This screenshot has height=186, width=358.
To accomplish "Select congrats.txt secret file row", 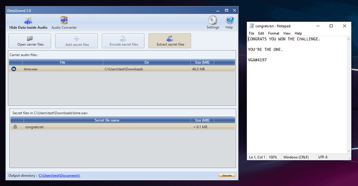I will point(123,127).
